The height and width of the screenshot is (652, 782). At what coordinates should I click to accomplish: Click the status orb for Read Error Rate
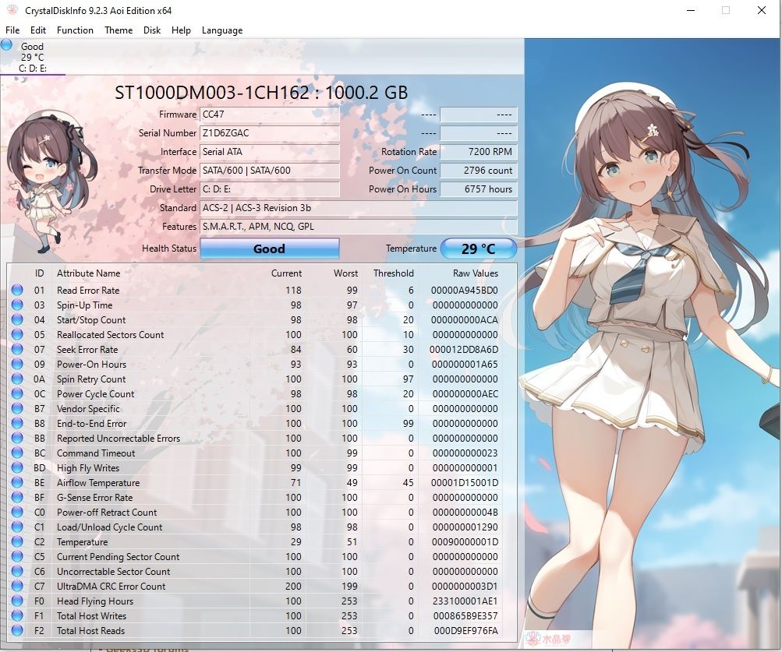17,290
